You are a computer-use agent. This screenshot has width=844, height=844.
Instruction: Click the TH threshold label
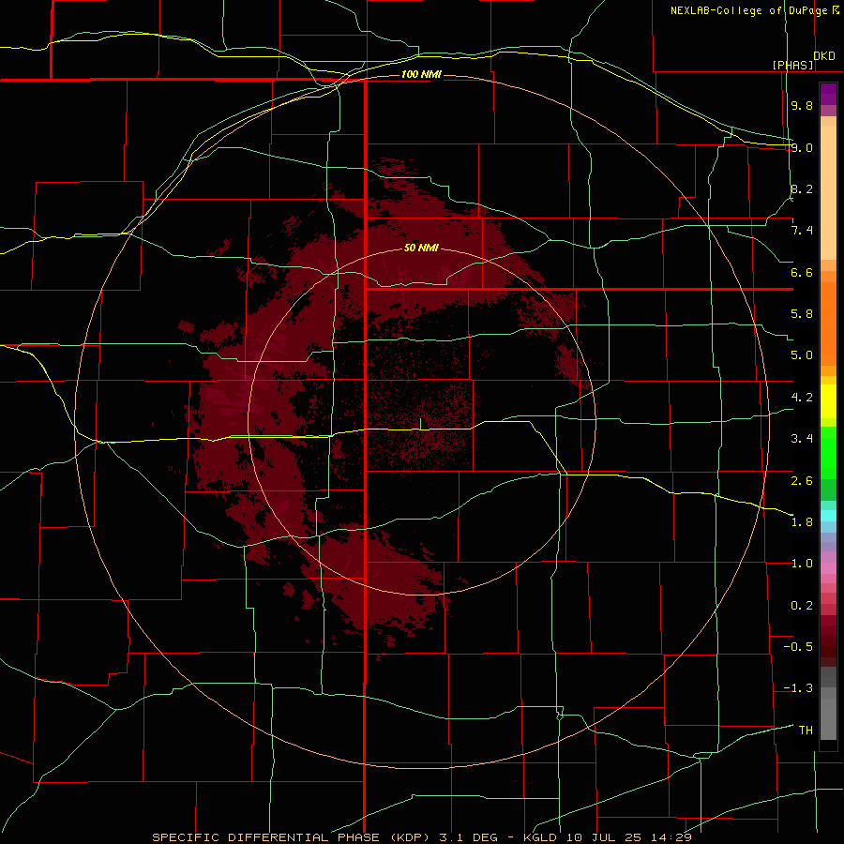click(x=806, y=731)
